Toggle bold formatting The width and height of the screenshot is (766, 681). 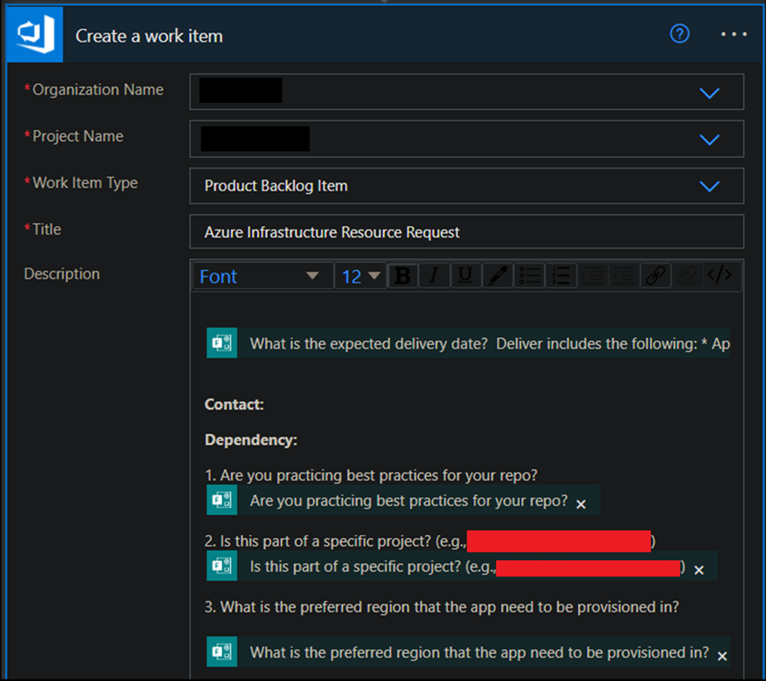tap(402, 275)
